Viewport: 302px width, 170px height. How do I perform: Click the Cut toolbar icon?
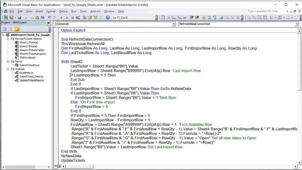tap(26, 17)
